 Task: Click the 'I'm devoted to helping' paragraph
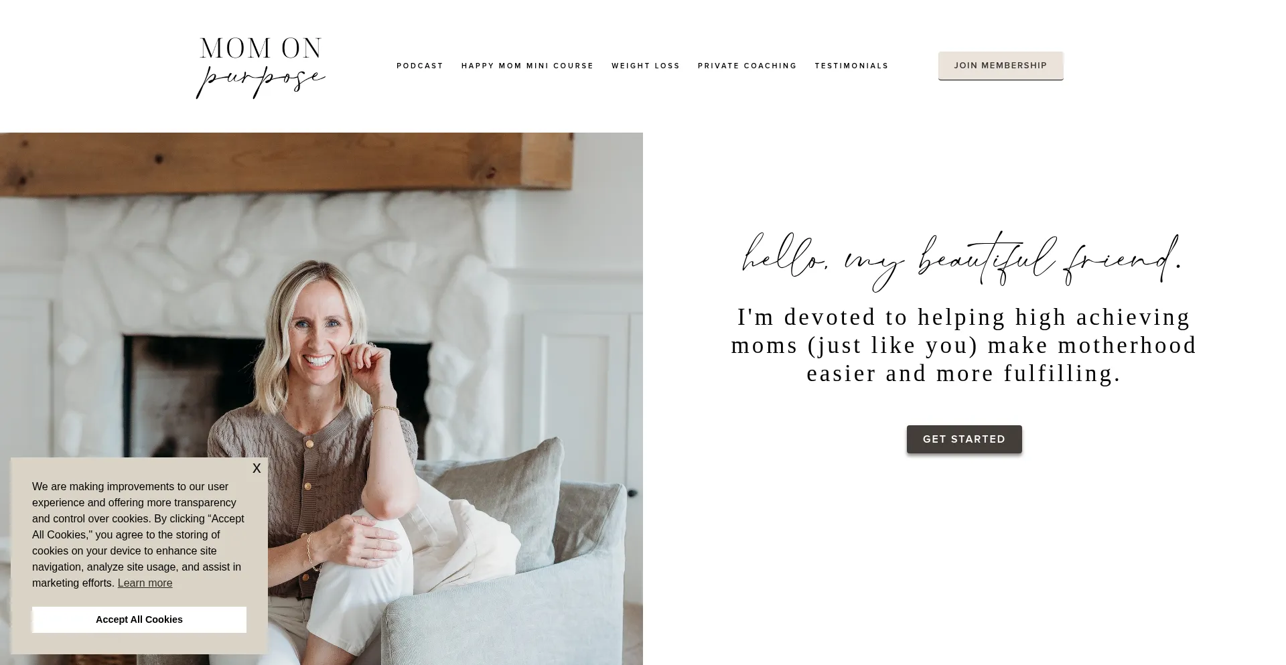(x=964, y=346)
